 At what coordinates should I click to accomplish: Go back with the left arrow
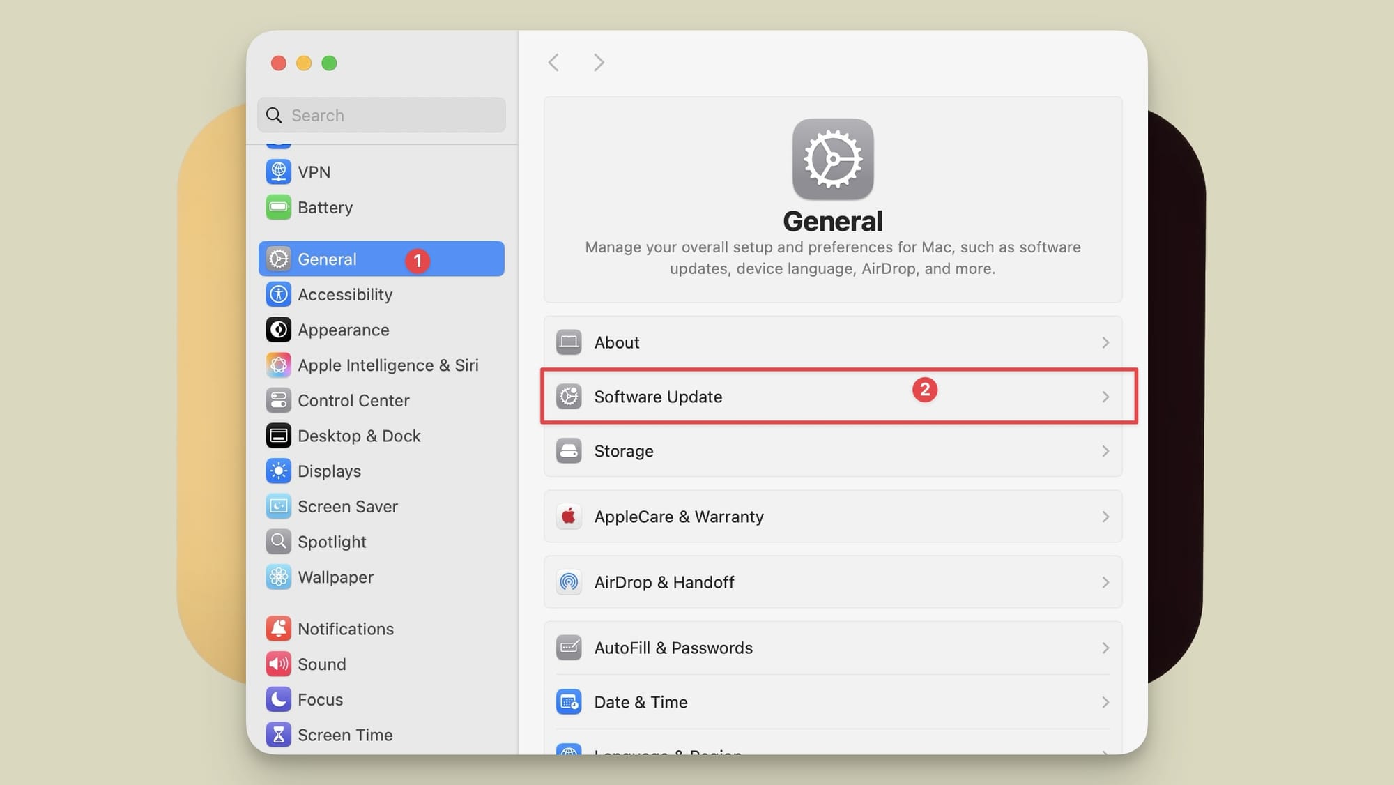click(x=553, y=63)
